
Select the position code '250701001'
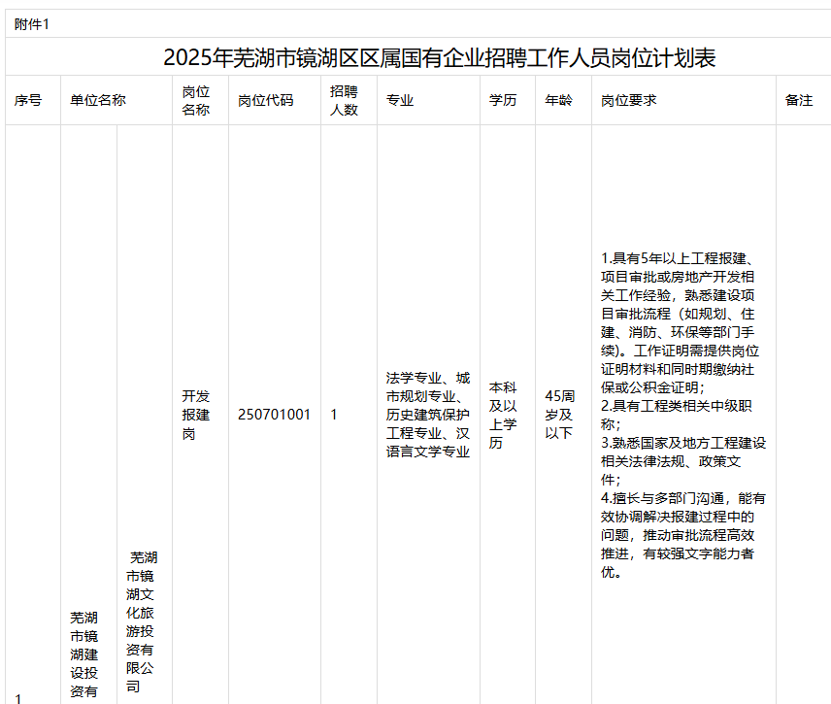tap(274, 415)
